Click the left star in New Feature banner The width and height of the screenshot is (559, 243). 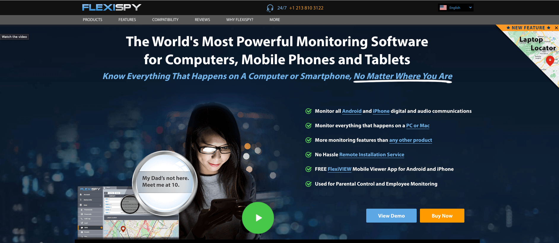(x=508, y=28)
